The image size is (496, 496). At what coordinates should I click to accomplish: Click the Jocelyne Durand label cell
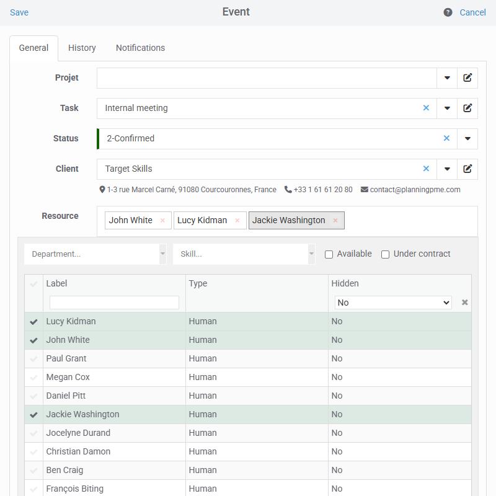[x=114, y=433]
